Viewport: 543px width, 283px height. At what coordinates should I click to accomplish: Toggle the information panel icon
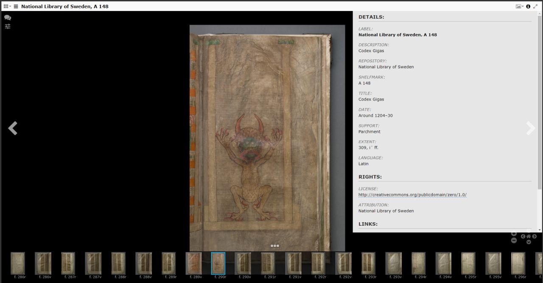[528, 6]
